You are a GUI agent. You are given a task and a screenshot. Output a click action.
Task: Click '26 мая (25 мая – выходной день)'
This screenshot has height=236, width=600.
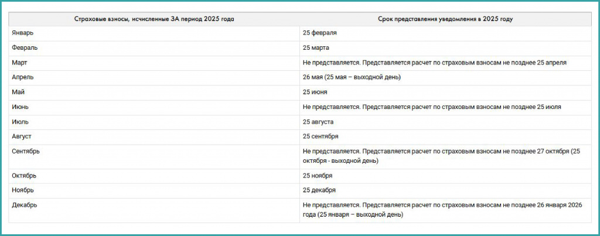(352, 78)
